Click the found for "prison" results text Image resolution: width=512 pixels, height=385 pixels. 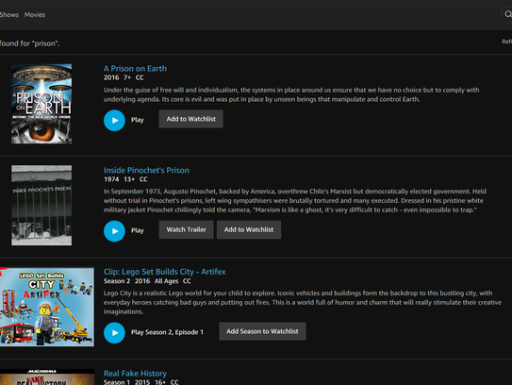30,43
